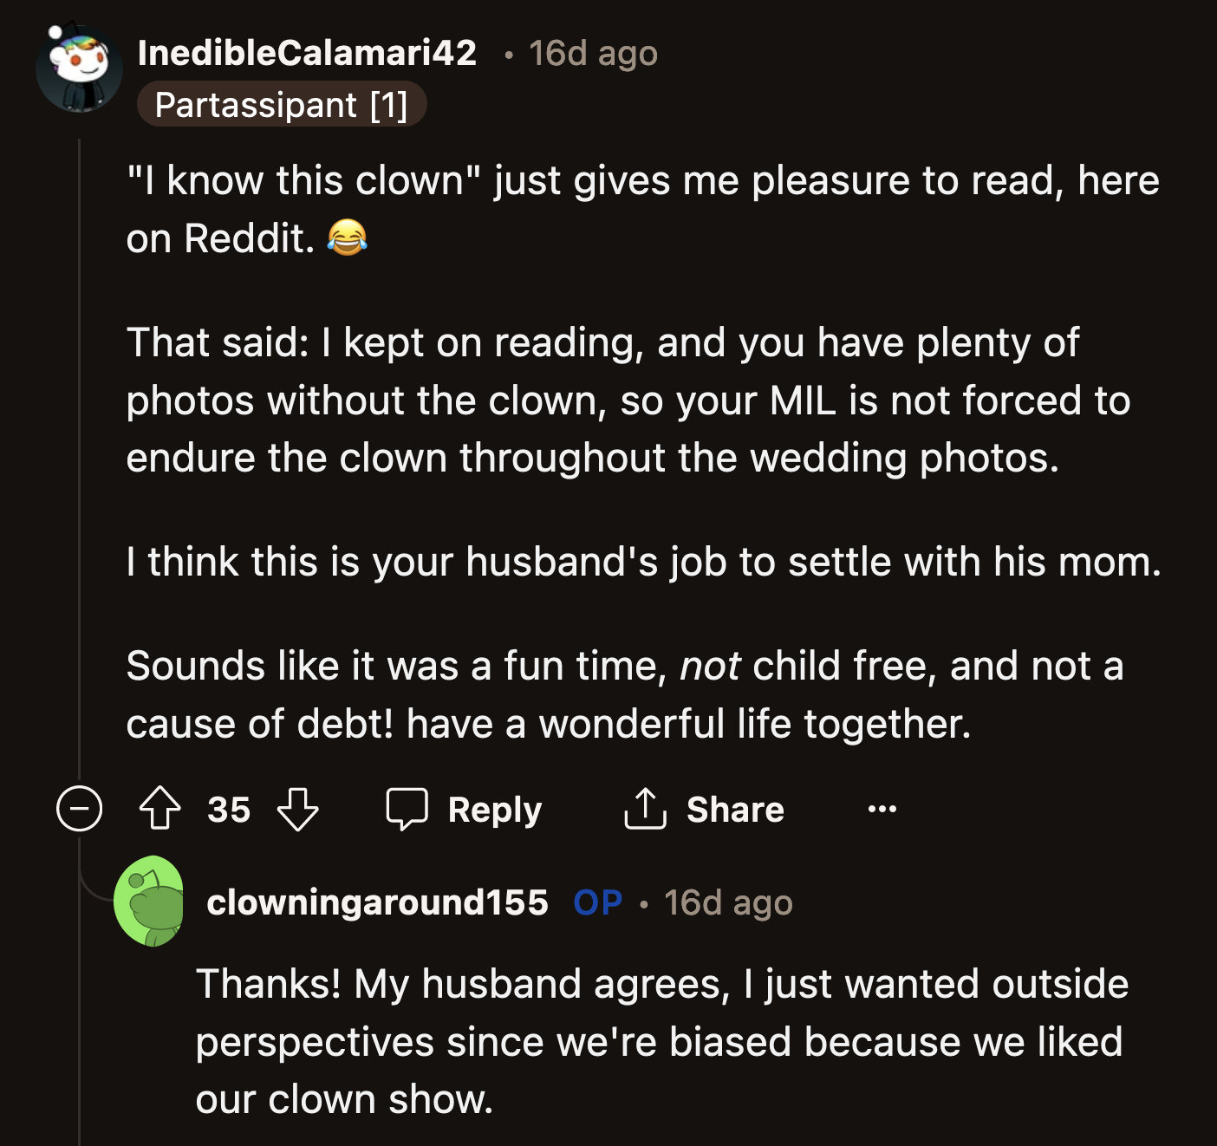Open InedibleCalamari42's profile
Viewport: 1217px width, 1146px height.
(307, 52)
